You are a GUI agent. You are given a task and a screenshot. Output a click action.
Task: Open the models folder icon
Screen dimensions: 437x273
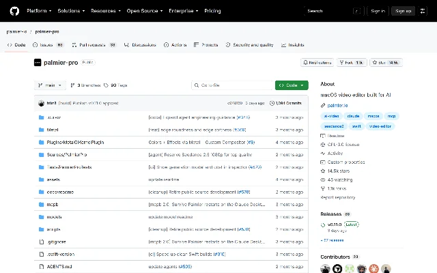pyautogui.click(x=42, y=217)
